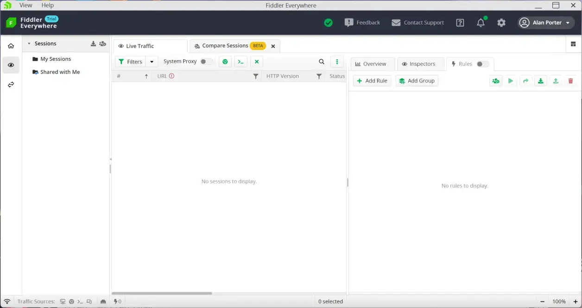Click the Fiddler Everywhere logo

click(32, 23)
